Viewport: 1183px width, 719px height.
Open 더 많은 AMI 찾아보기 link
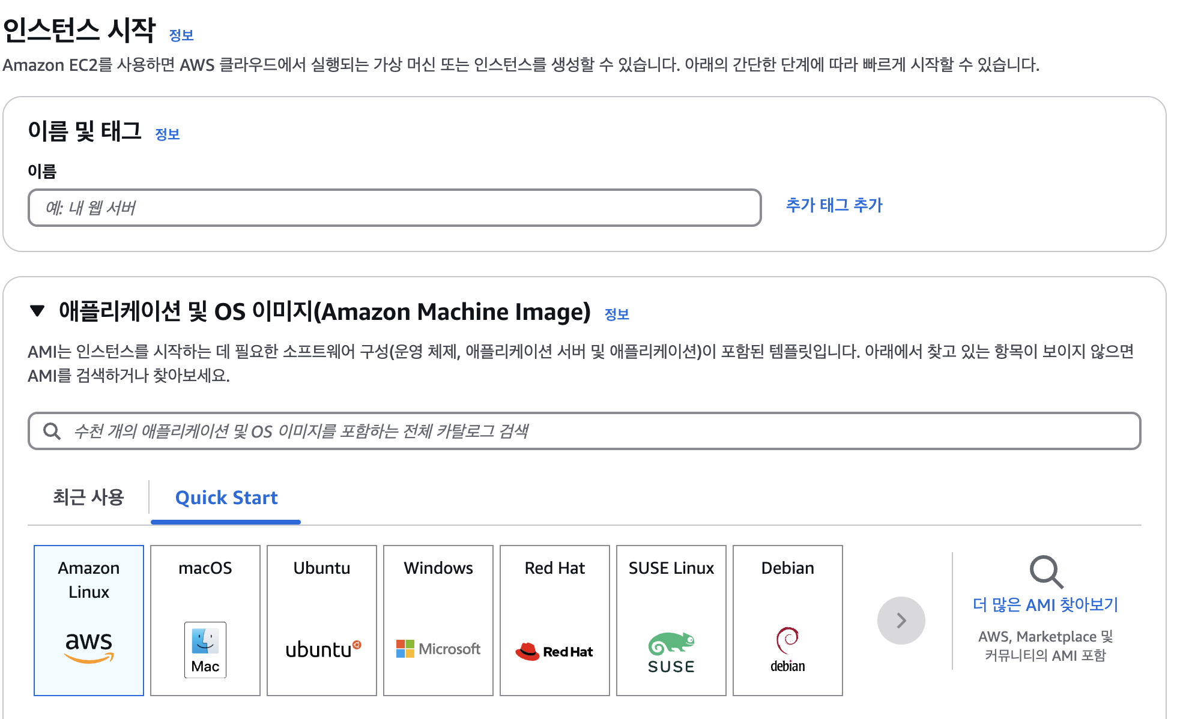tap(1045, 604)
